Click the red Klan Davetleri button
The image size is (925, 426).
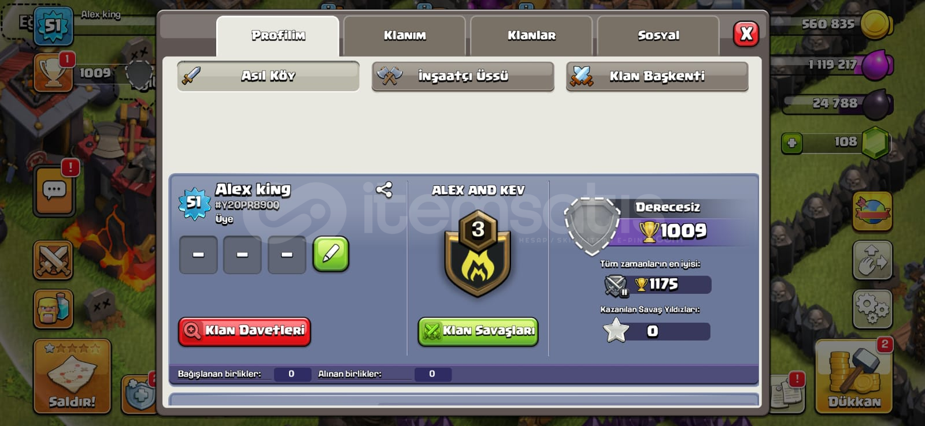pyautogui.click(x=245, y=331)
